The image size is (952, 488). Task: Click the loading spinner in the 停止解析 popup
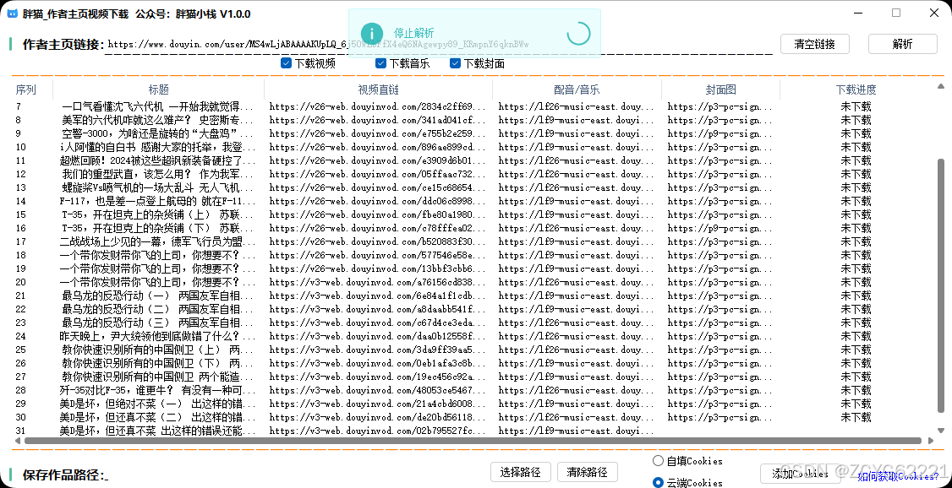point(578,34)
